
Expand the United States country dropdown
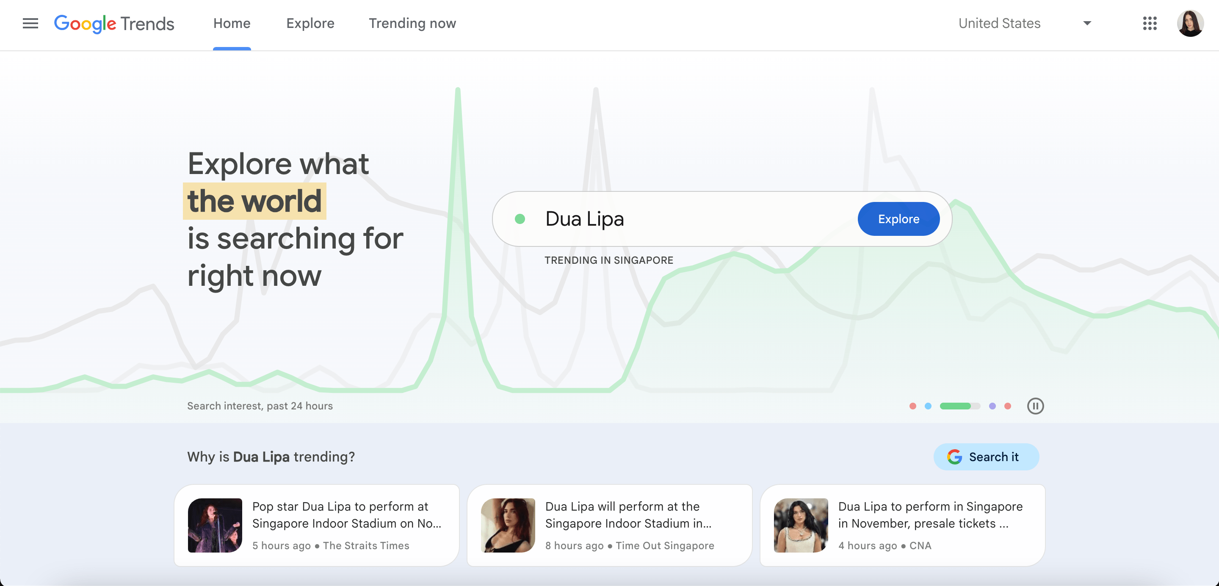click(1025, 23)
